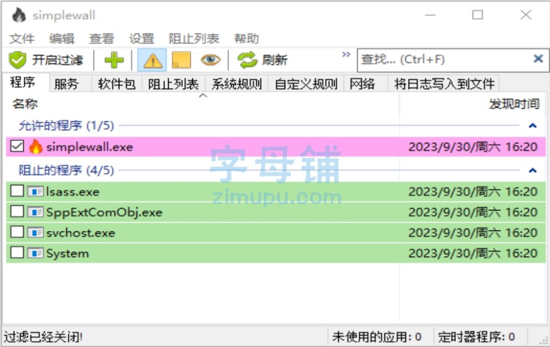
Task: Check the System checkbox
Action: [17, 252]
